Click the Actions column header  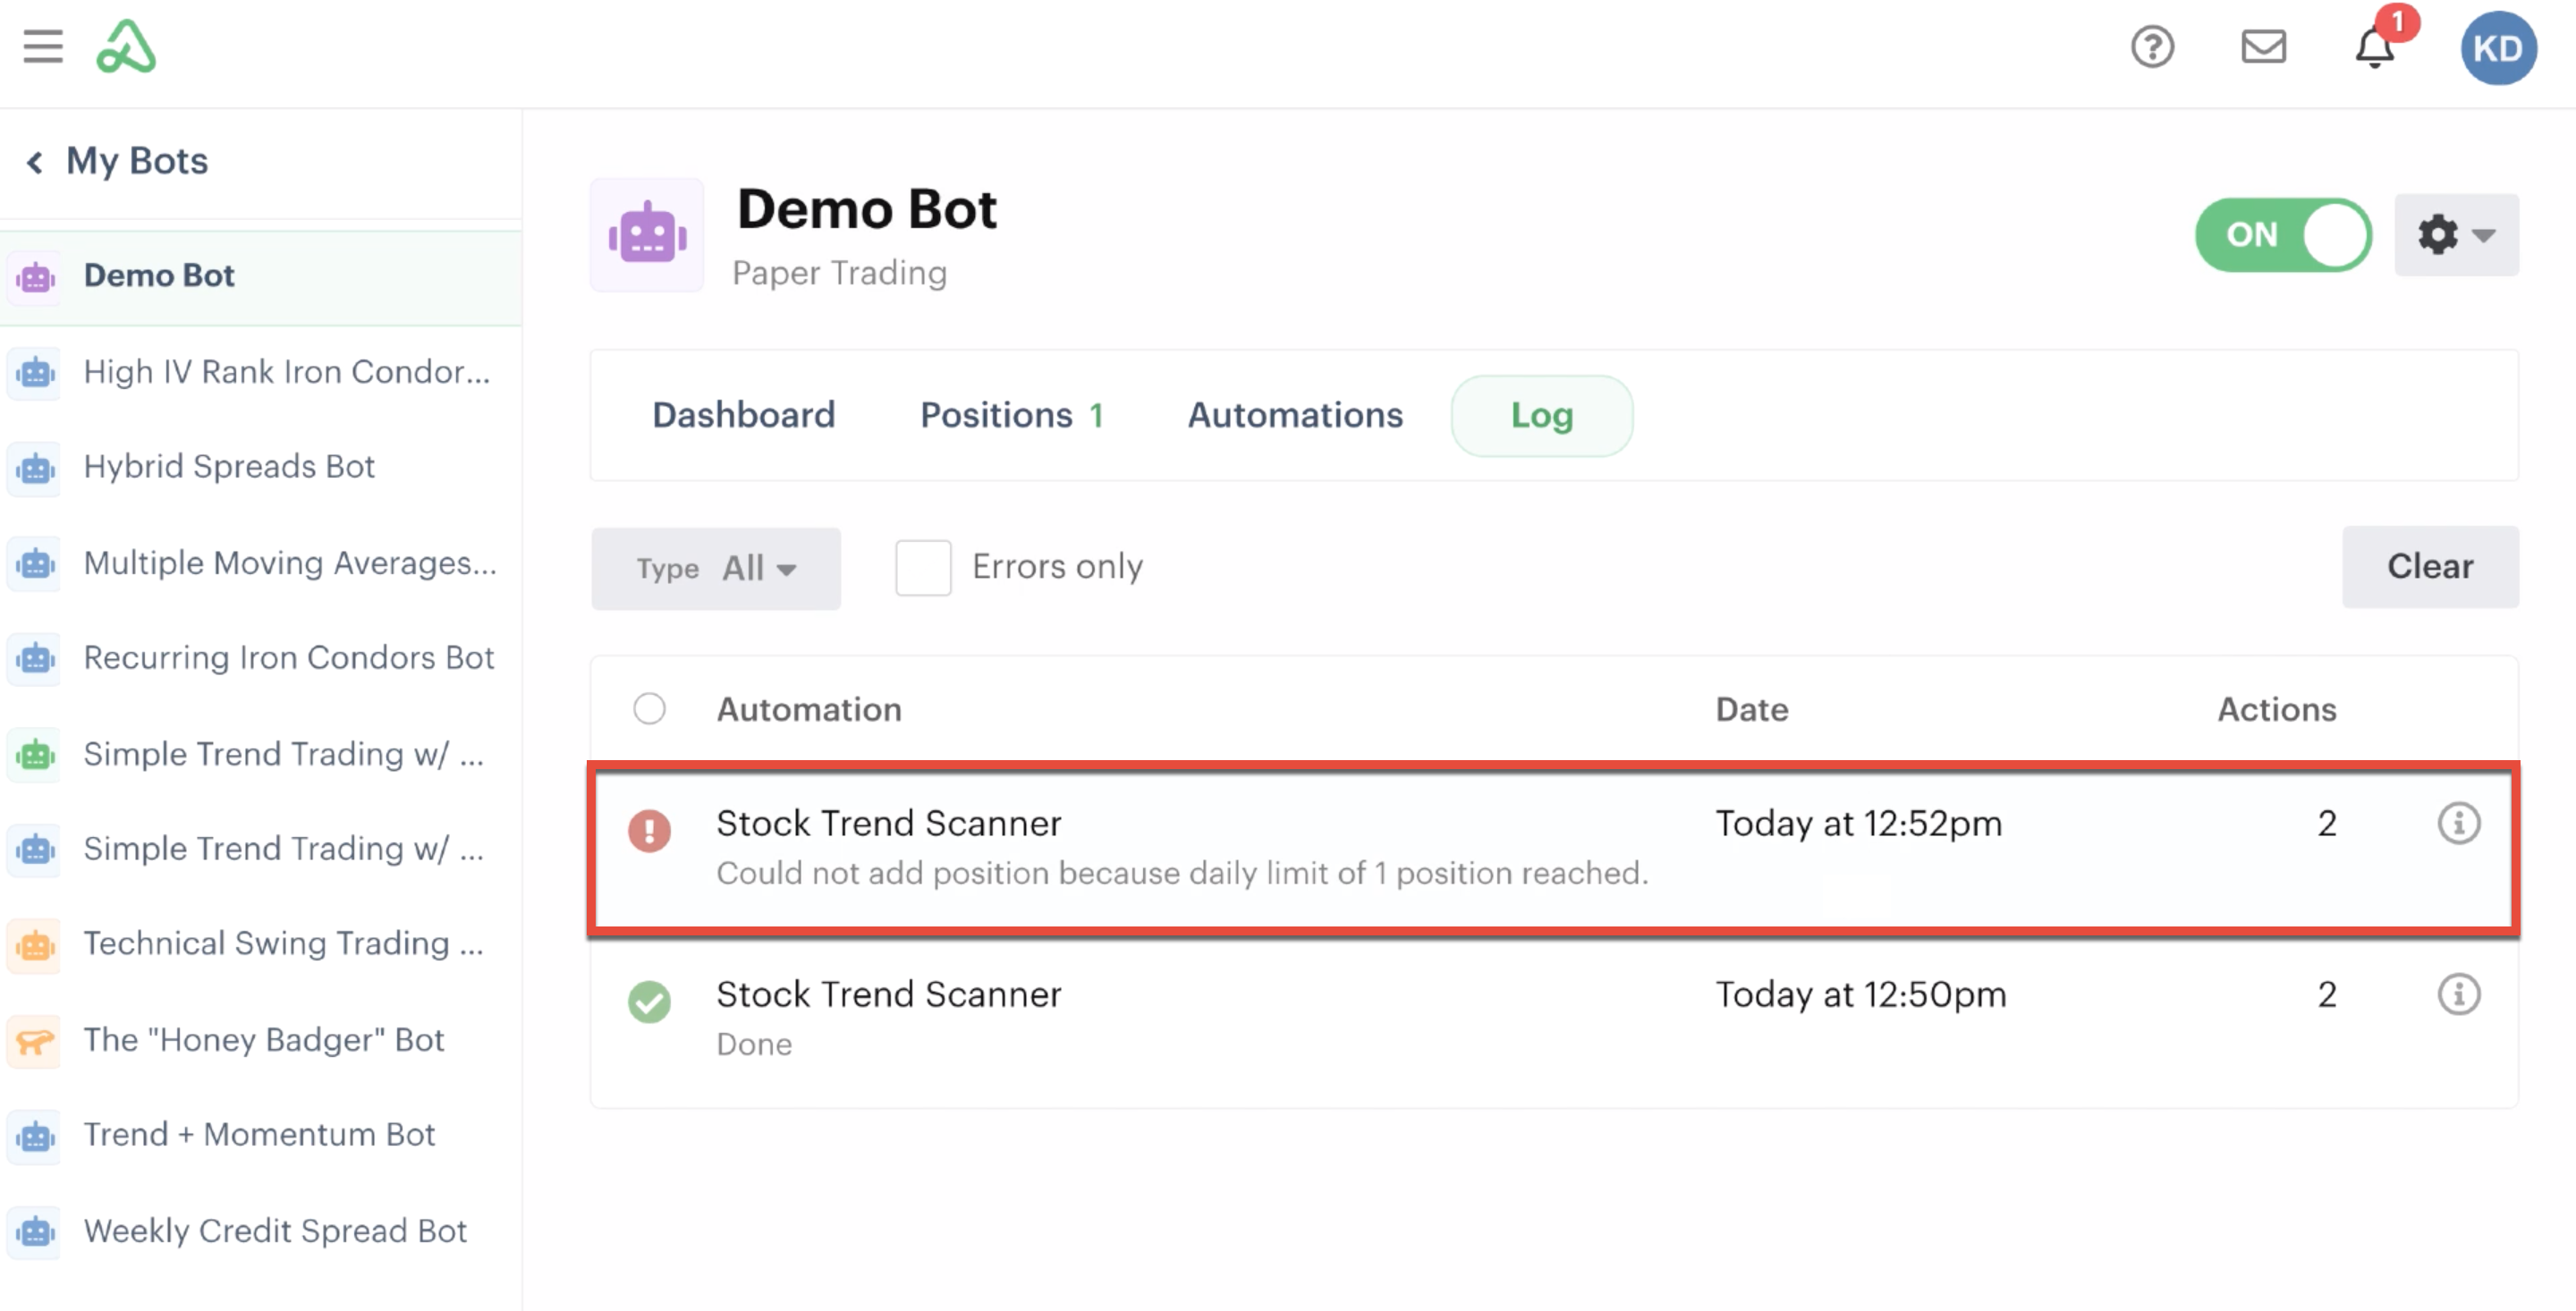[x=2277, y=710]
